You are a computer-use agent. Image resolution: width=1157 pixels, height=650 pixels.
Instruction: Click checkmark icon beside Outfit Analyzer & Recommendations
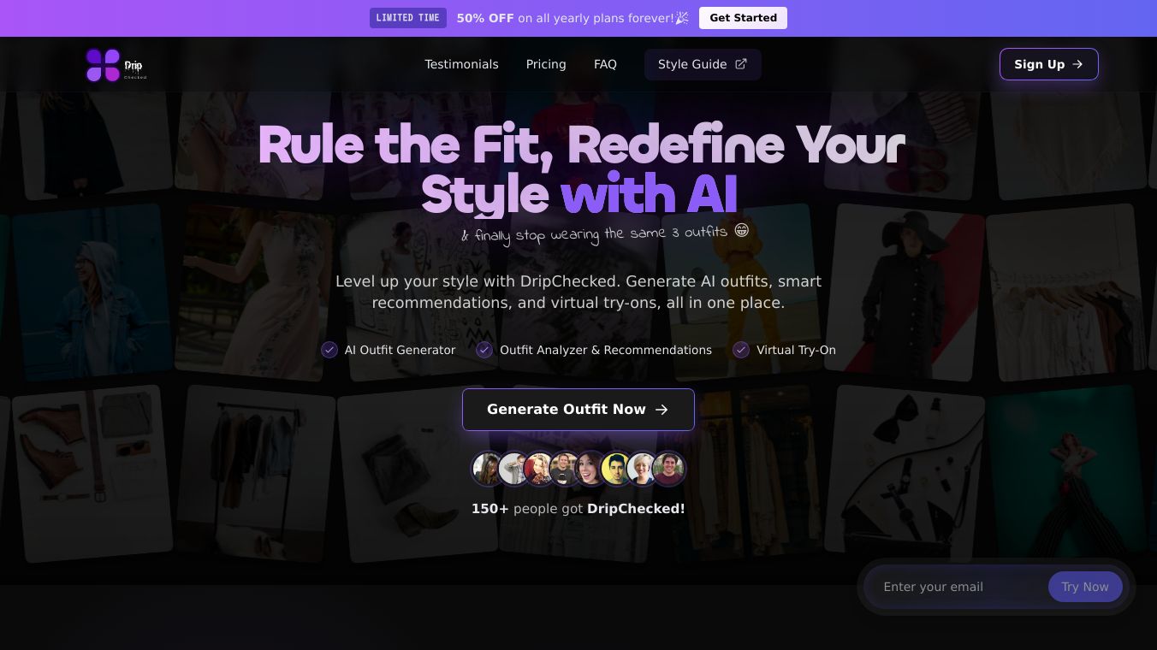[484, 350]
